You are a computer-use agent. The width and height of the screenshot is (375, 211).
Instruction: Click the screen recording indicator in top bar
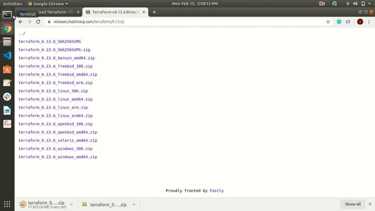(322, 4)
